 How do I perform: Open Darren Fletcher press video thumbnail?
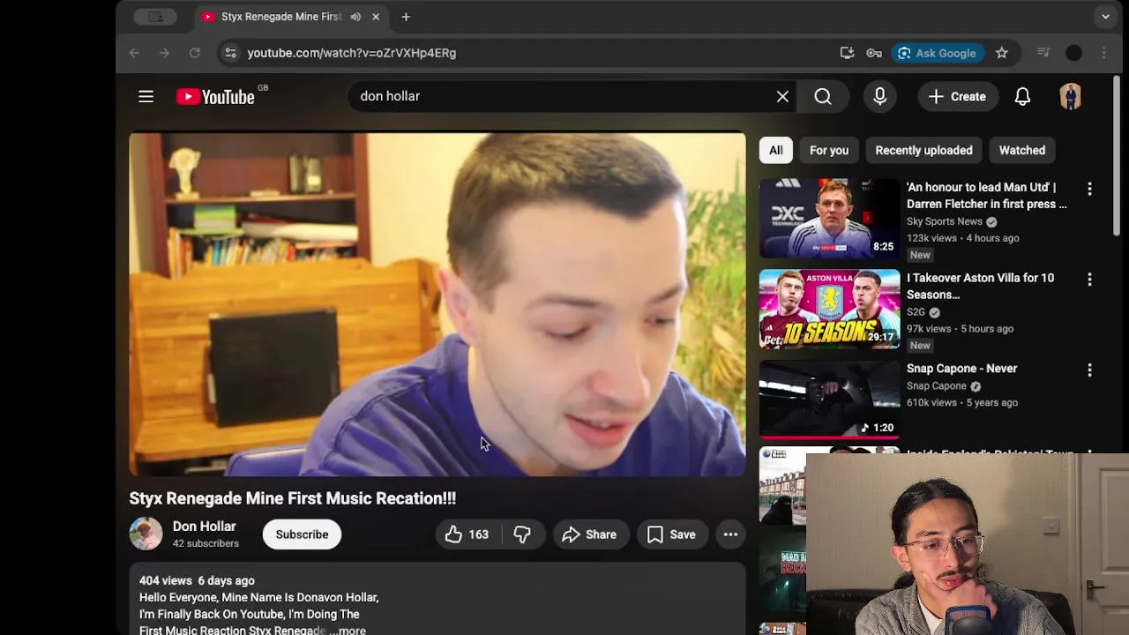829,219
